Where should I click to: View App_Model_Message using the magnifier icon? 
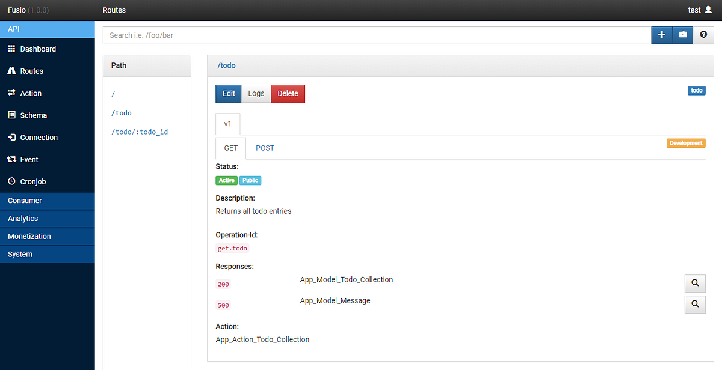tap(695, 305)
